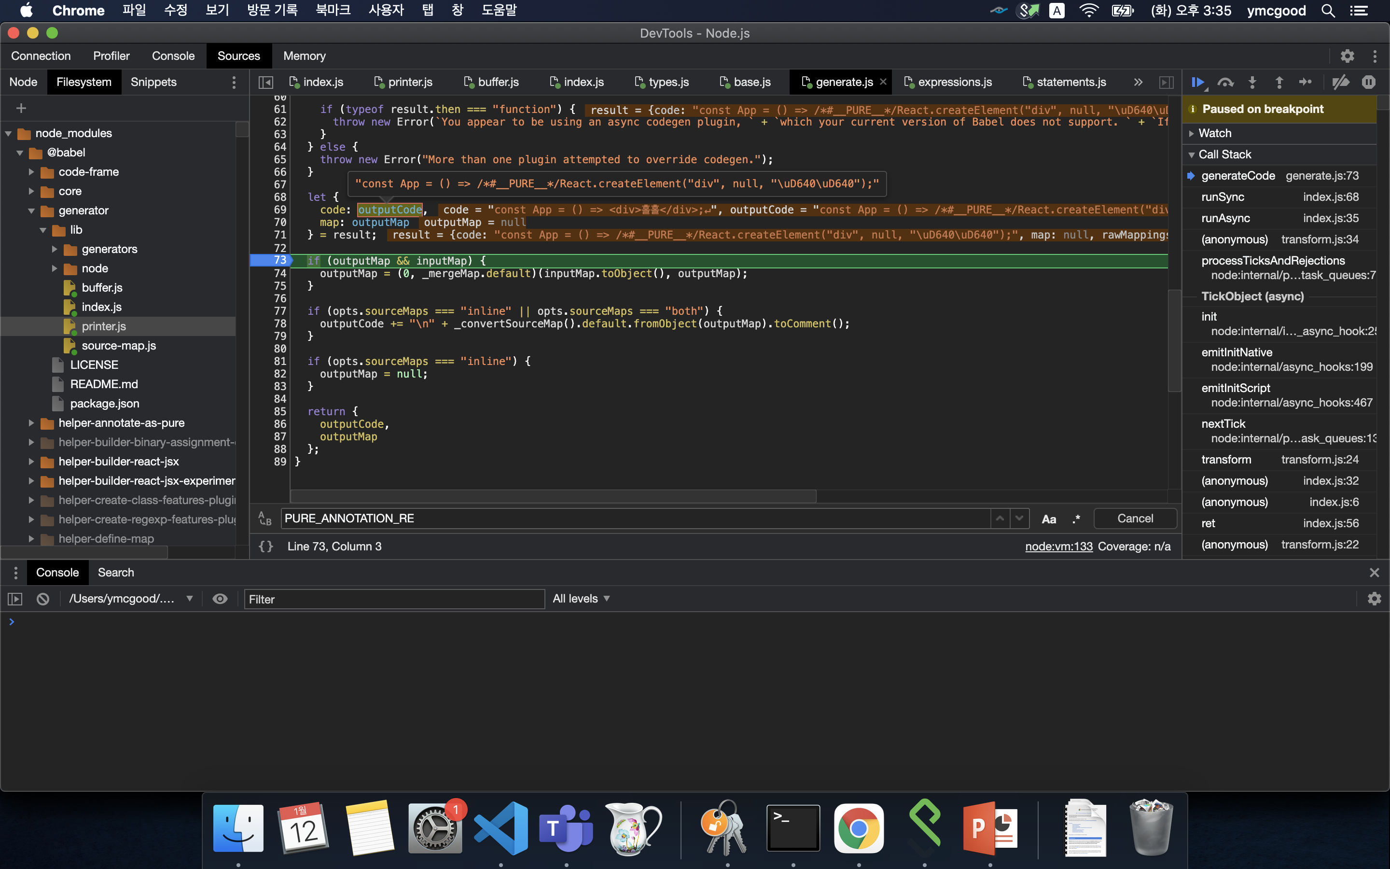Toggle the eye visibility icon in console
This screenshot has width=1390, height=869.
[x=219, y=599]
